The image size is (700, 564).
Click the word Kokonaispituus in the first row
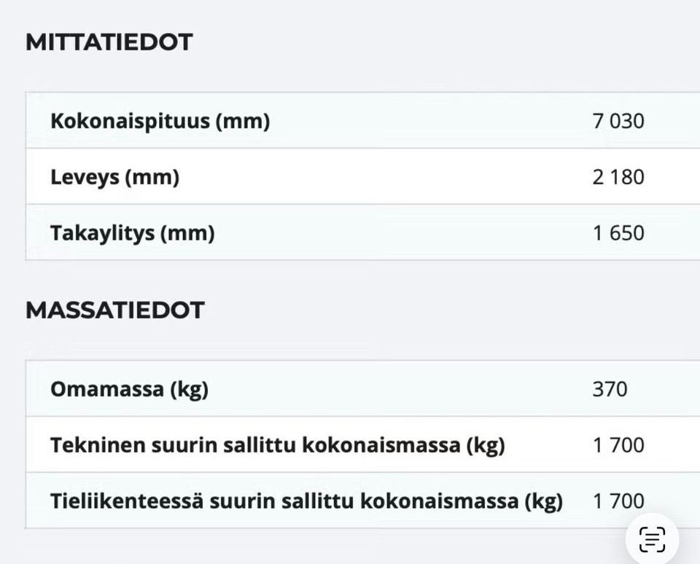130,121
